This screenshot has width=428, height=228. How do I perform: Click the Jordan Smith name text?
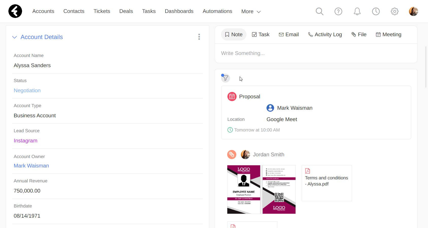269,155
